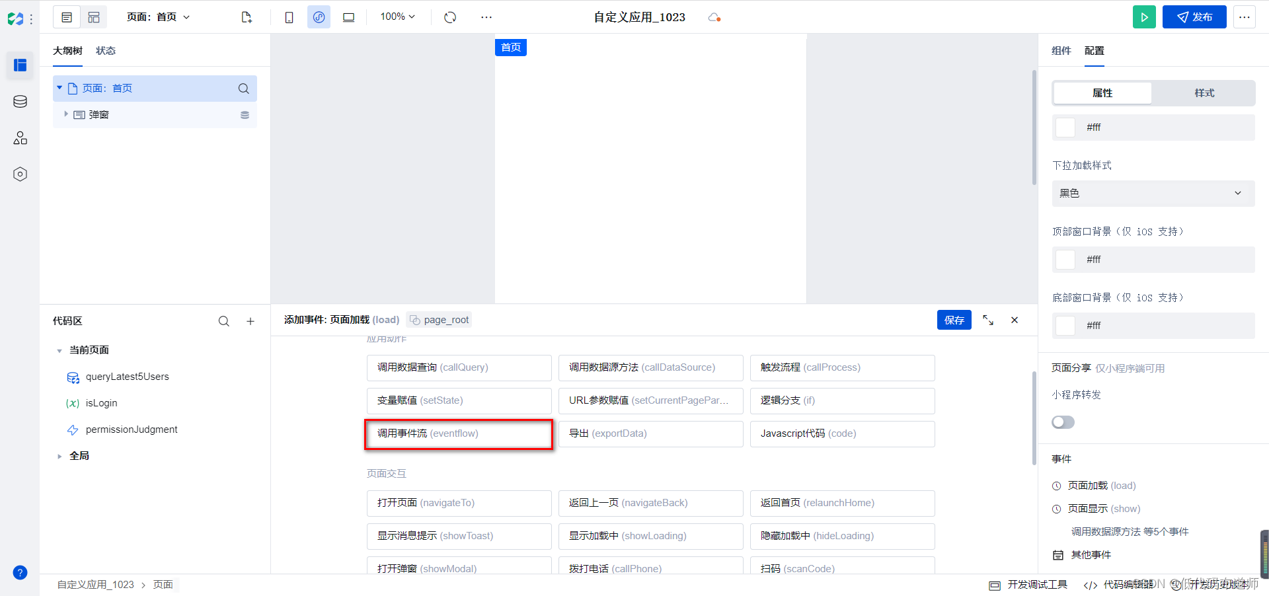Choose 触发流程 (callProcess) action
Viewport: 1269px width, 596px height.
[843, 367]
